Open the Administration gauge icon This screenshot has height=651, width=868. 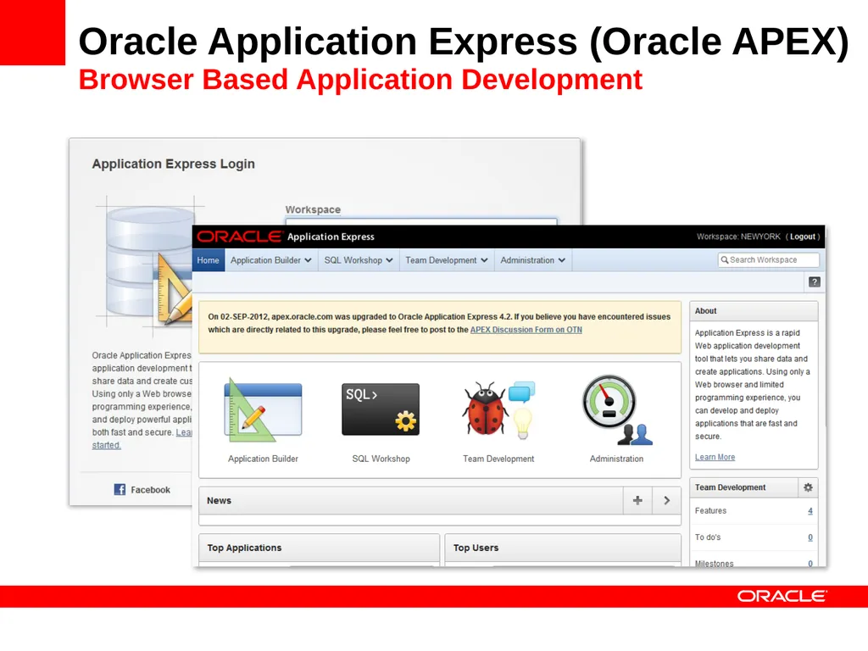(617, 410)
